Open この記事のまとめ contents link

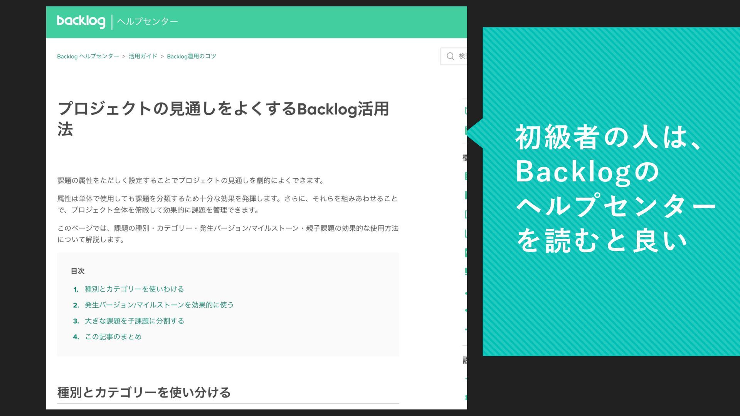click(x=113, y=337)
